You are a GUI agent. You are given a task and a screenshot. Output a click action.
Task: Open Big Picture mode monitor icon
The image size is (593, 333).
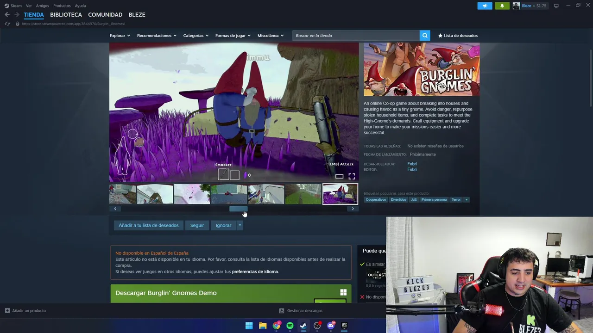[556, 6]
